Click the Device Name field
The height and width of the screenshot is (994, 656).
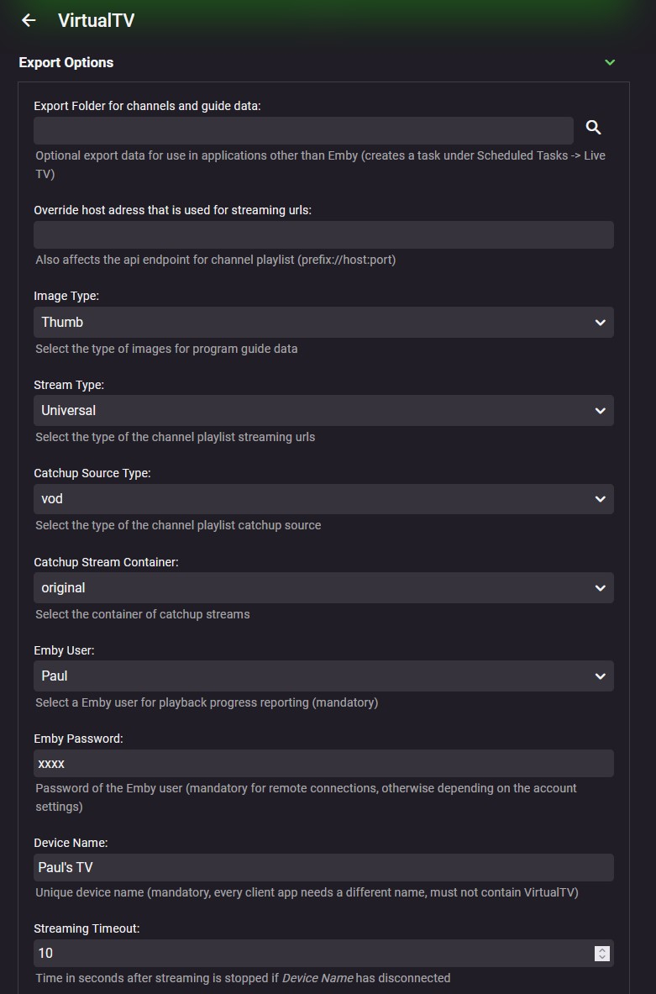point(323,867)
